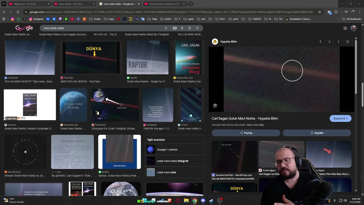Open the WhatsApp bookmark icon
Viewport: 364px width, 205px height.
click(x=18, y=19)
